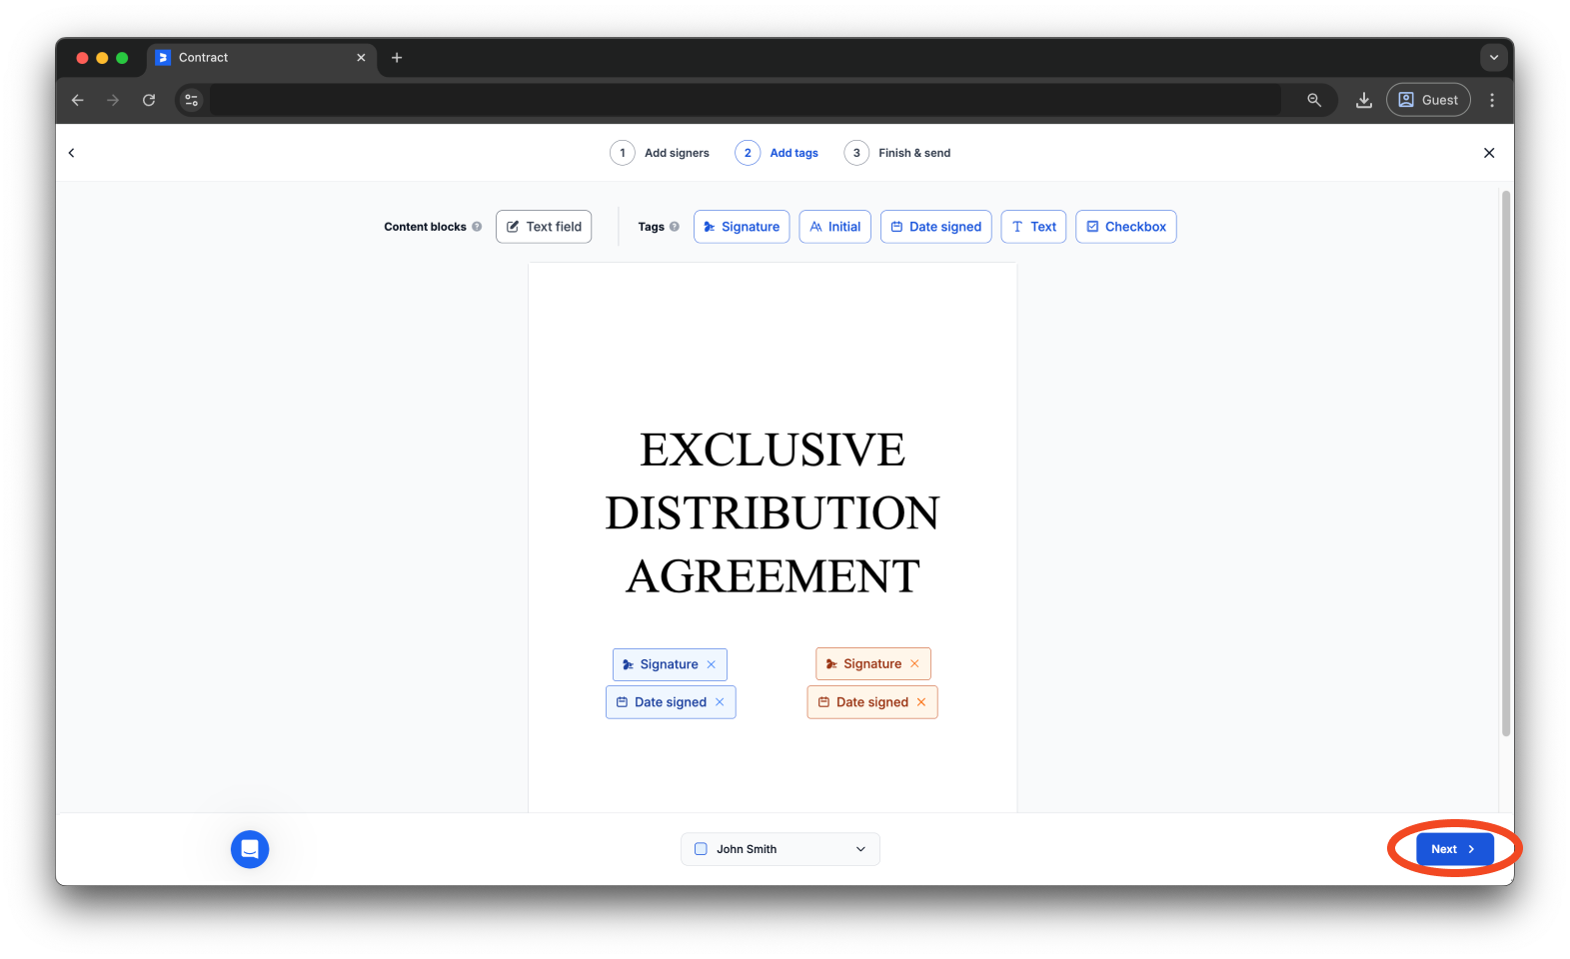Select the Initial tag button

click(x=834, y=227)
